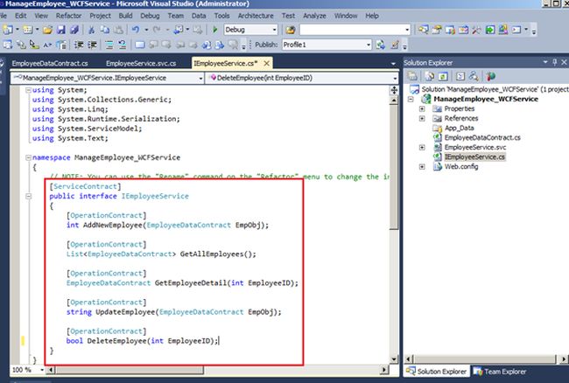
Task: Open the Build menu
Action: 125,16
